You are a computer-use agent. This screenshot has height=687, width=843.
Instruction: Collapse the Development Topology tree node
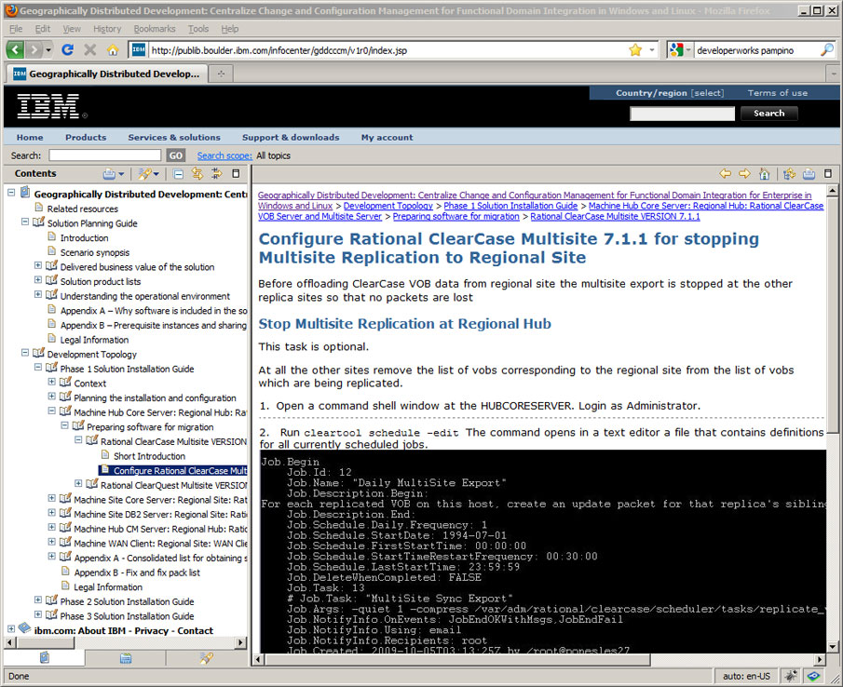[x=25, y=355]
